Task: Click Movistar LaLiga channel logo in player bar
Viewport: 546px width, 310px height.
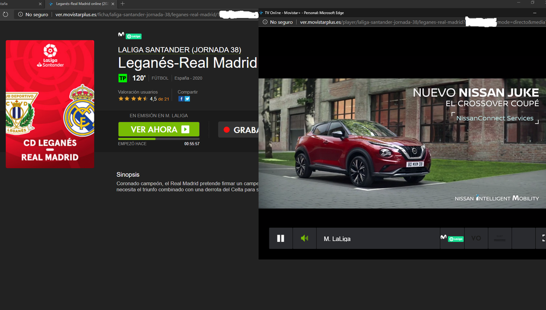Action: point(452,239)
